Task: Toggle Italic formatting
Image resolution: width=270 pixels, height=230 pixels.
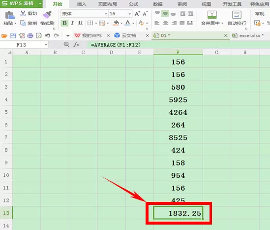Action: pyautogui.click(x=72, y=23)
